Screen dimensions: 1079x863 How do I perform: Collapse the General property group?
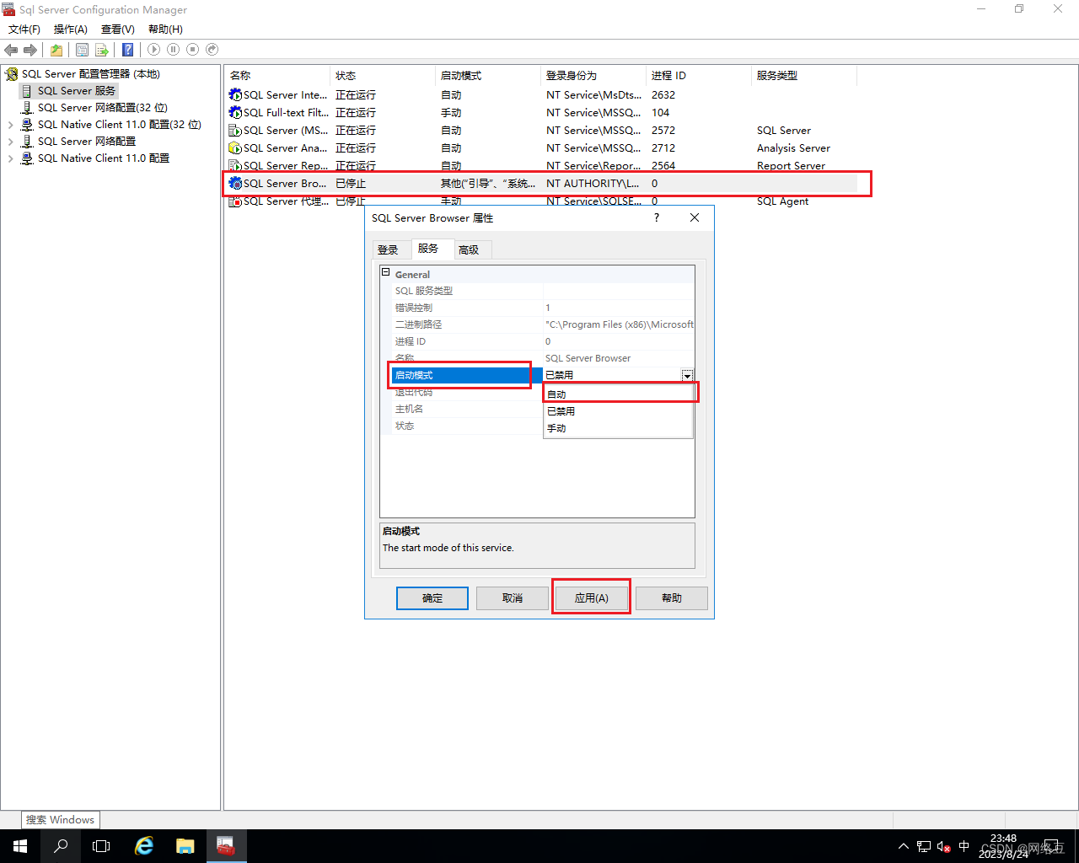click(386, 273)
